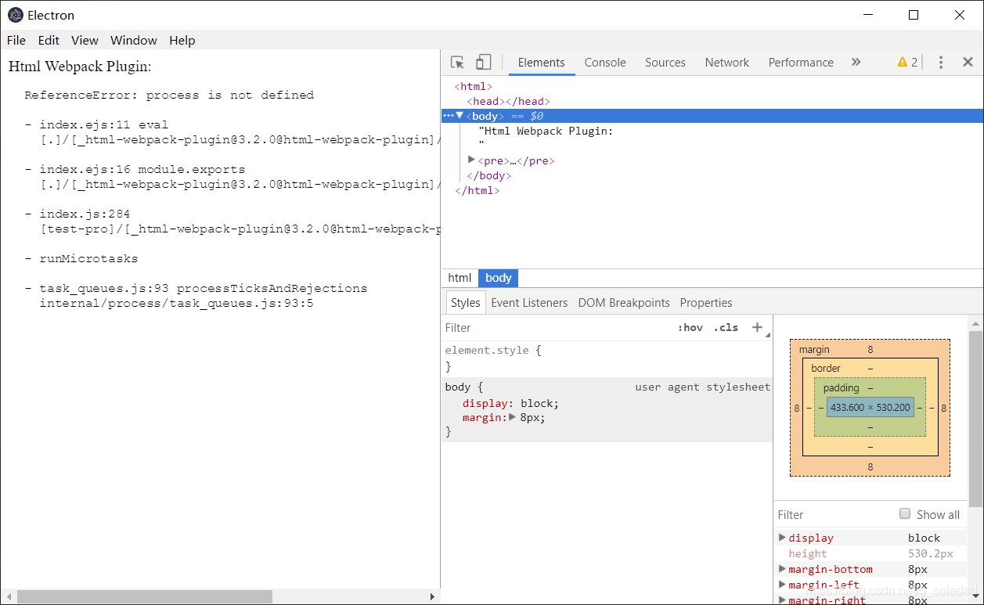Open the Properties sidebar tab
Viewport: 984px width, 605px height.
[706, 303]
